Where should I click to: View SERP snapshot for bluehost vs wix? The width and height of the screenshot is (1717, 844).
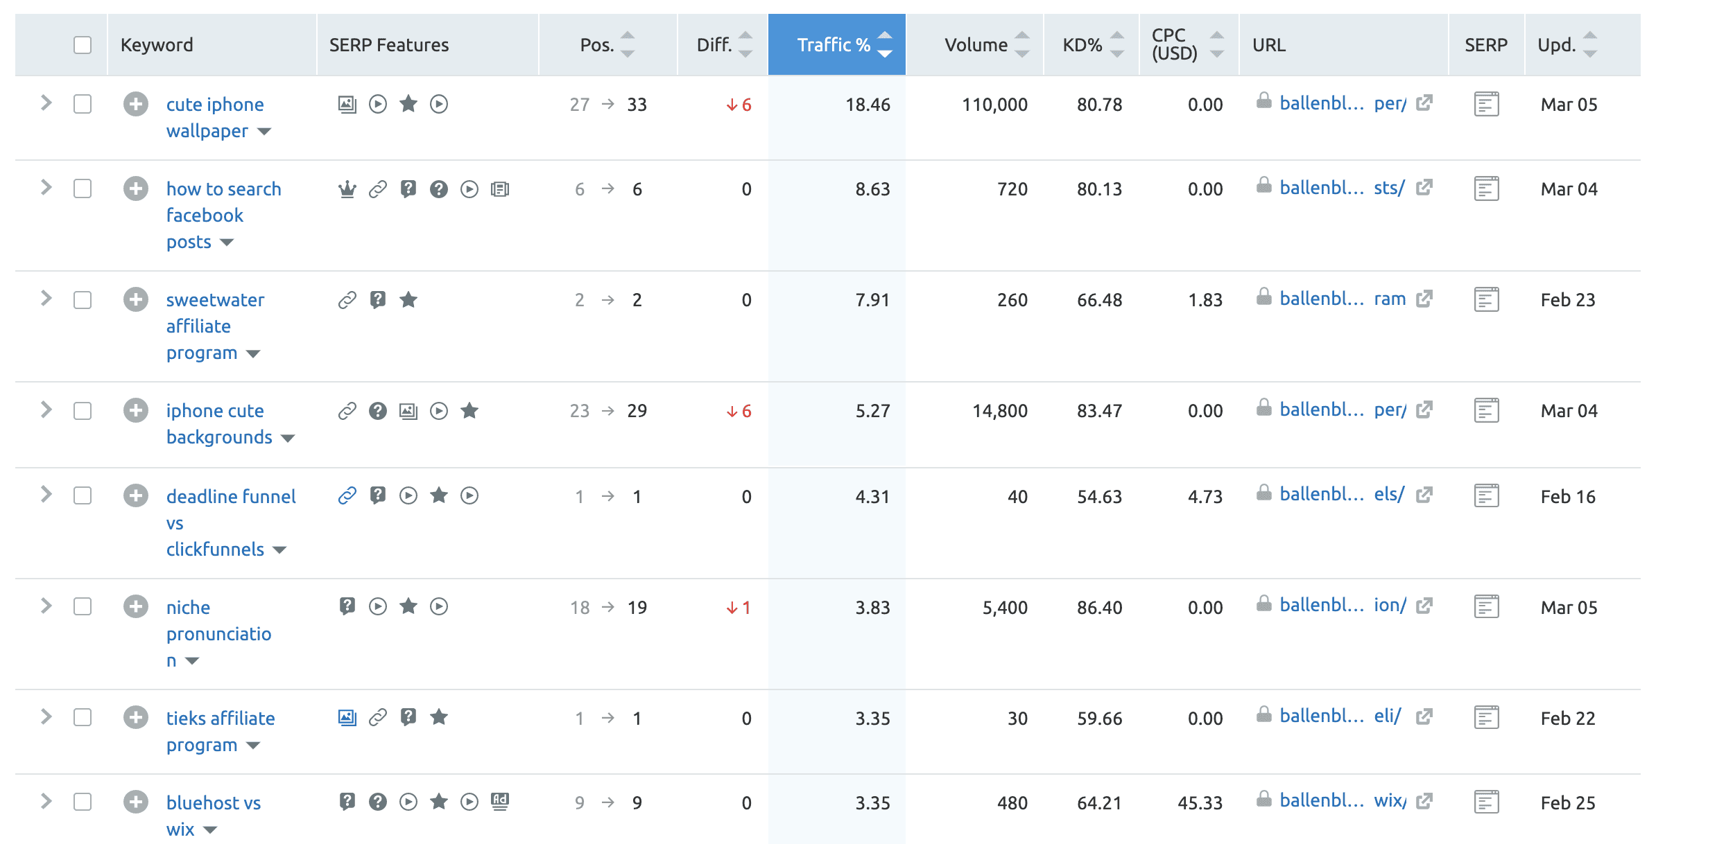tap(1486, 802)
